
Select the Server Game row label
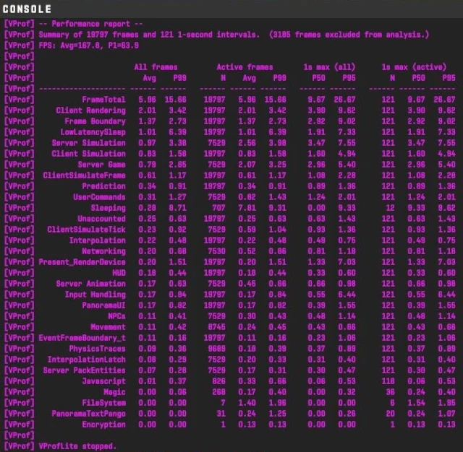pyautogui.click(x=101, y=165)
